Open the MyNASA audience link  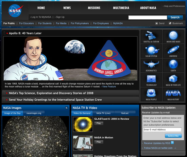[118, 23]
